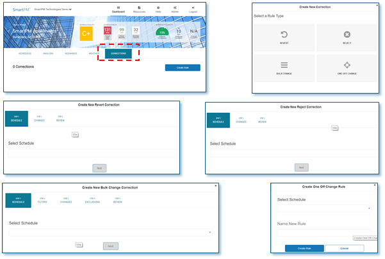Open the Review step in Revert Correction dialog
Screen dimensions: 385x259
[60, 119]
